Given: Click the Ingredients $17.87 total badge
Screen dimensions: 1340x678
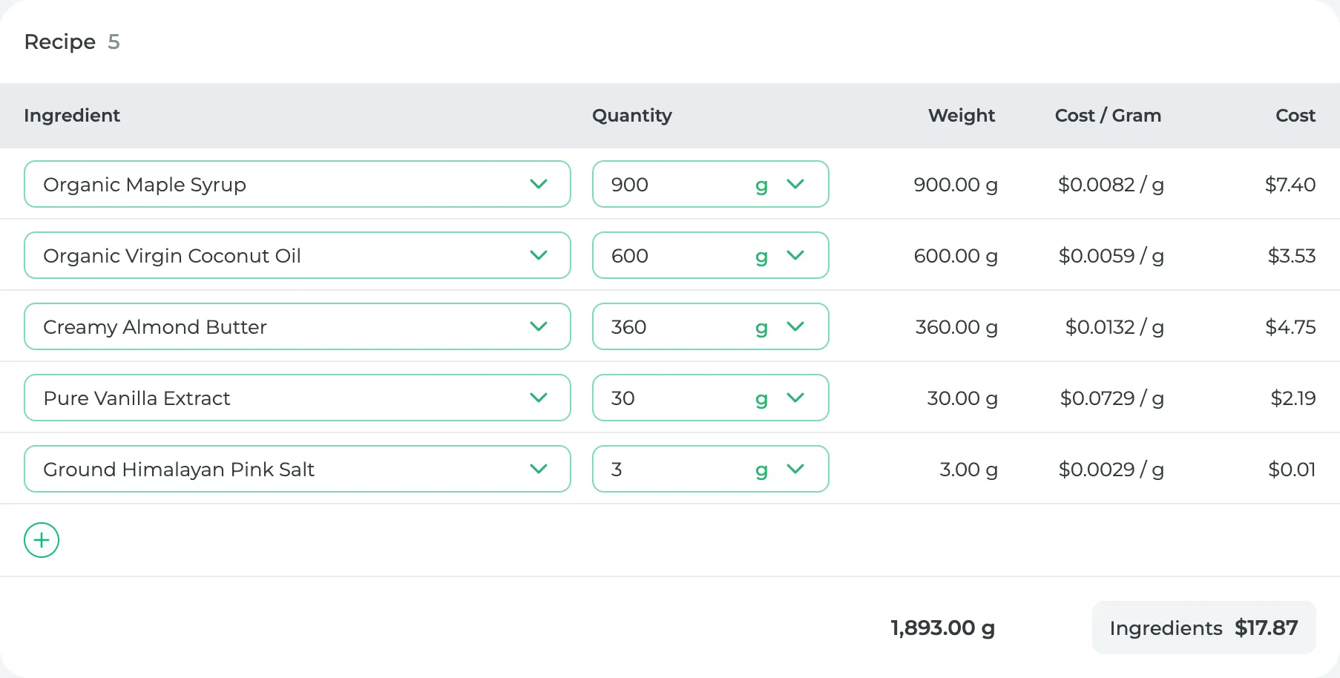Looking at the screenshot, I should (1203, 628).
